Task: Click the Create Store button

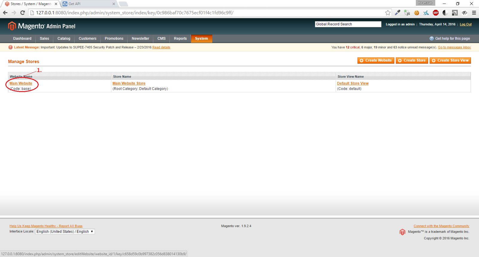Action: (412, 60)
